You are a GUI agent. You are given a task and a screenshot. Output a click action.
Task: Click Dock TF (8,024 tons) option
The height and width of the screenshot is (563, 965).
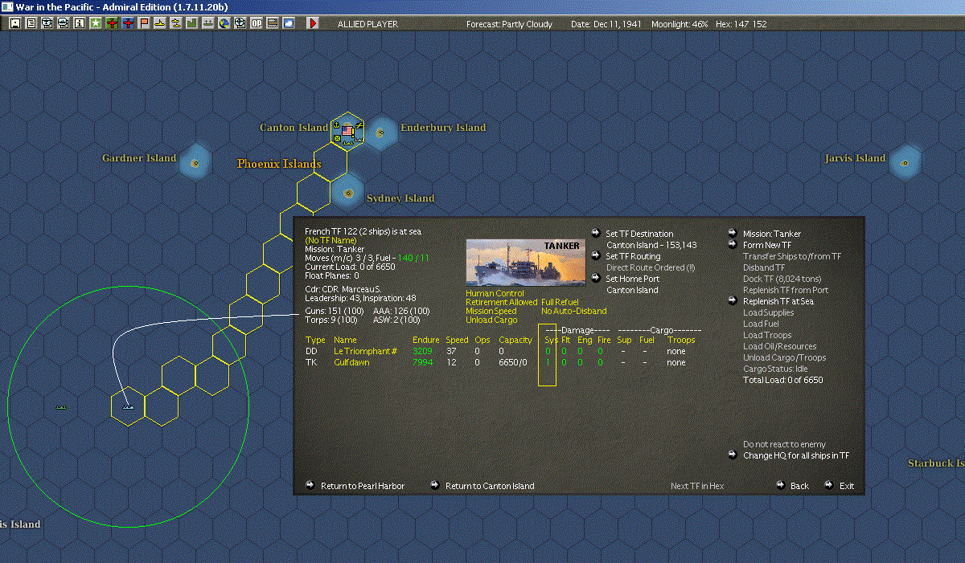point(782,279)
